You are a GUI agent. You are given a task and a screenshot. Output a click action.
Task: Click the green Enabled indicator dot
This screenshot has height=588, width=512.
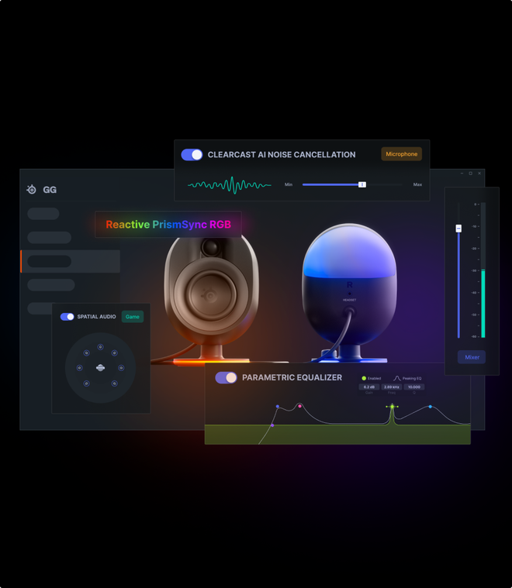coord(364,378)
